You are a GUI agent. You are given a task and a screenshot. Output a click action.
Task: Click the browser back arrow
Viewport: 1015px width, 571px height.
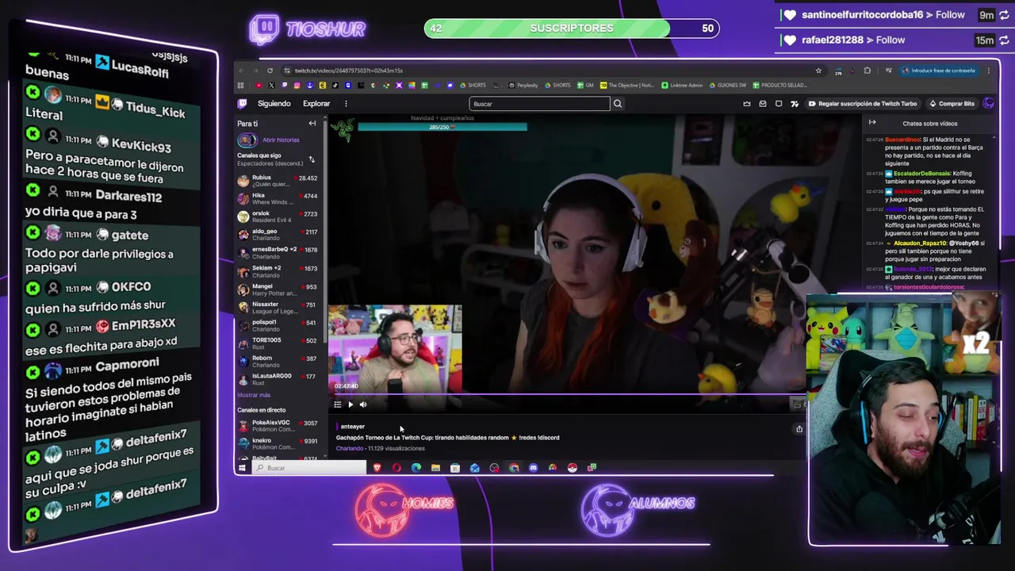point(243,71)
